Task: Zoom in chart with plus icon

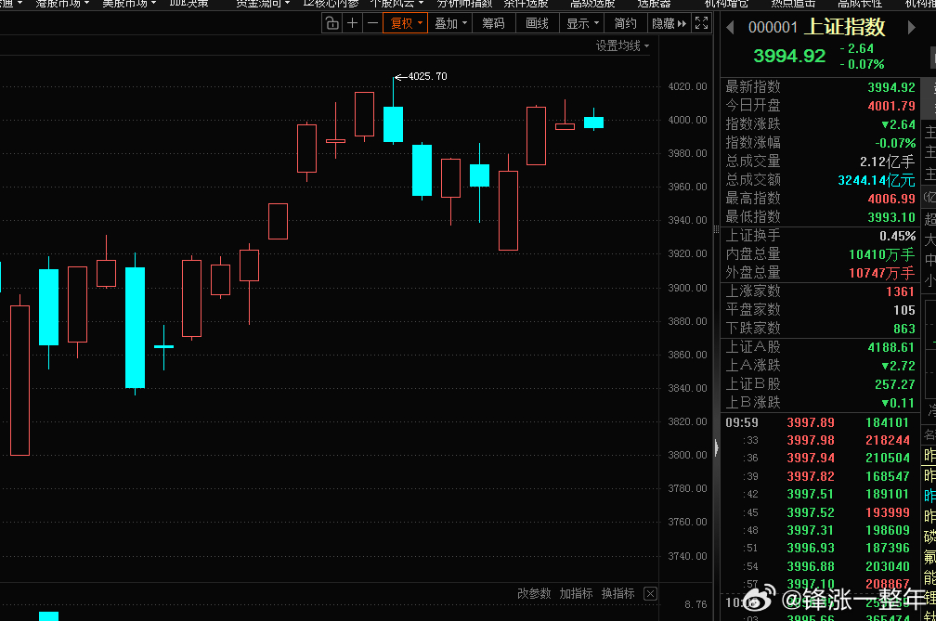Action: (x=353, y=23)
